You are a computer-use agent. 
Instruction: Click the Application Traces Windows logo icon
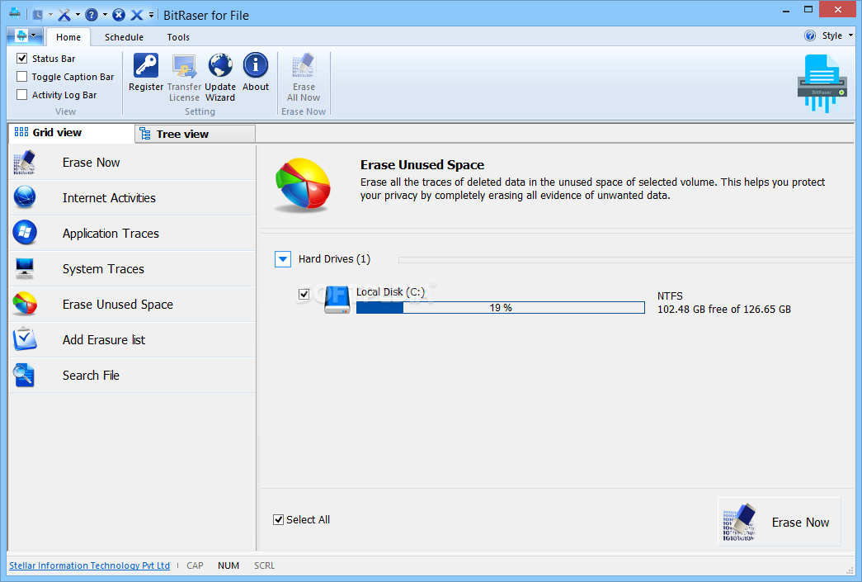click(25, 233)
